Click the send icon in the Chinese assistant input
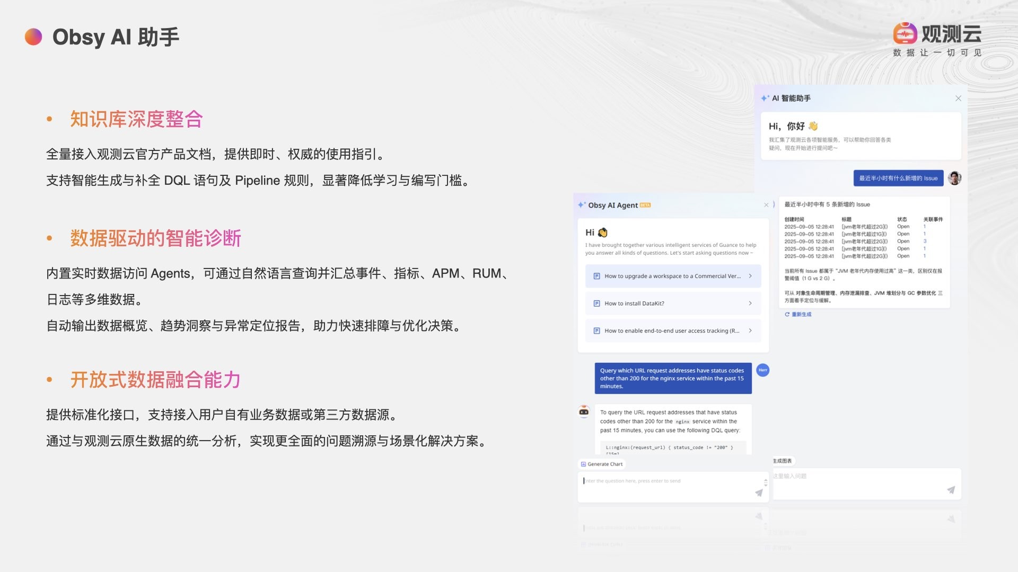 pos(951,490)
